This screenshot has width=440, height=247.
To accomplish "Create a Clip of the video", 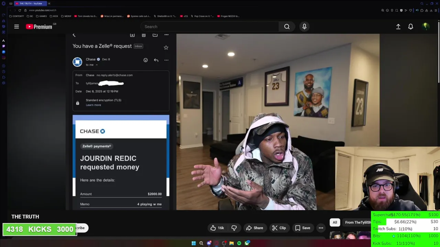I will [x=279, y=228].
